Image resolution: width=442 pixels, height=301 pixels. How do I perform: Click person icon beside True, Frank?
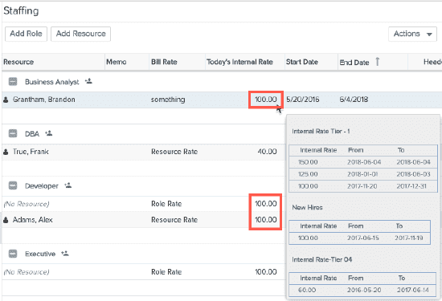coord(6,152)
